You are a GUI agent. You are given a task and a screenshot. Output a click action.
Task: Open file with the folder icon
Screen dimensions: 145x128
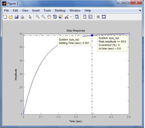(x=11, y=17)
